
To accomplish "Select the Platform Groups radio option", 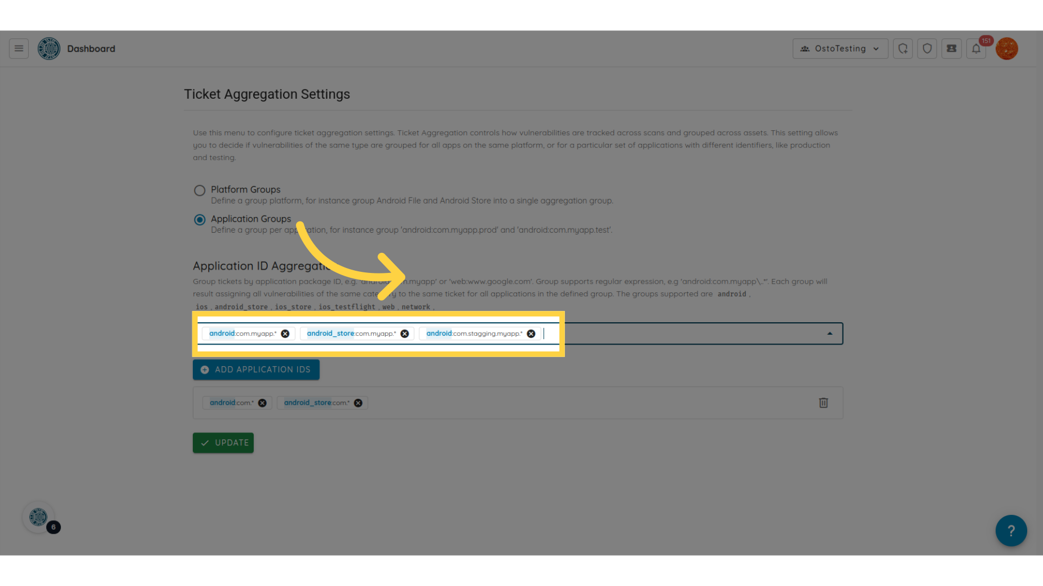I will 199,190.
